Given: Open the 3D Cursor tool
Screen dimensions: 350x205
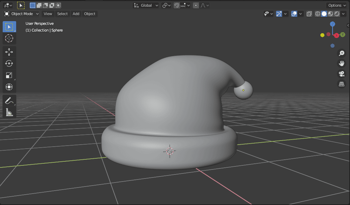Looking at the screenshot, I should click(x=9, y=38).
